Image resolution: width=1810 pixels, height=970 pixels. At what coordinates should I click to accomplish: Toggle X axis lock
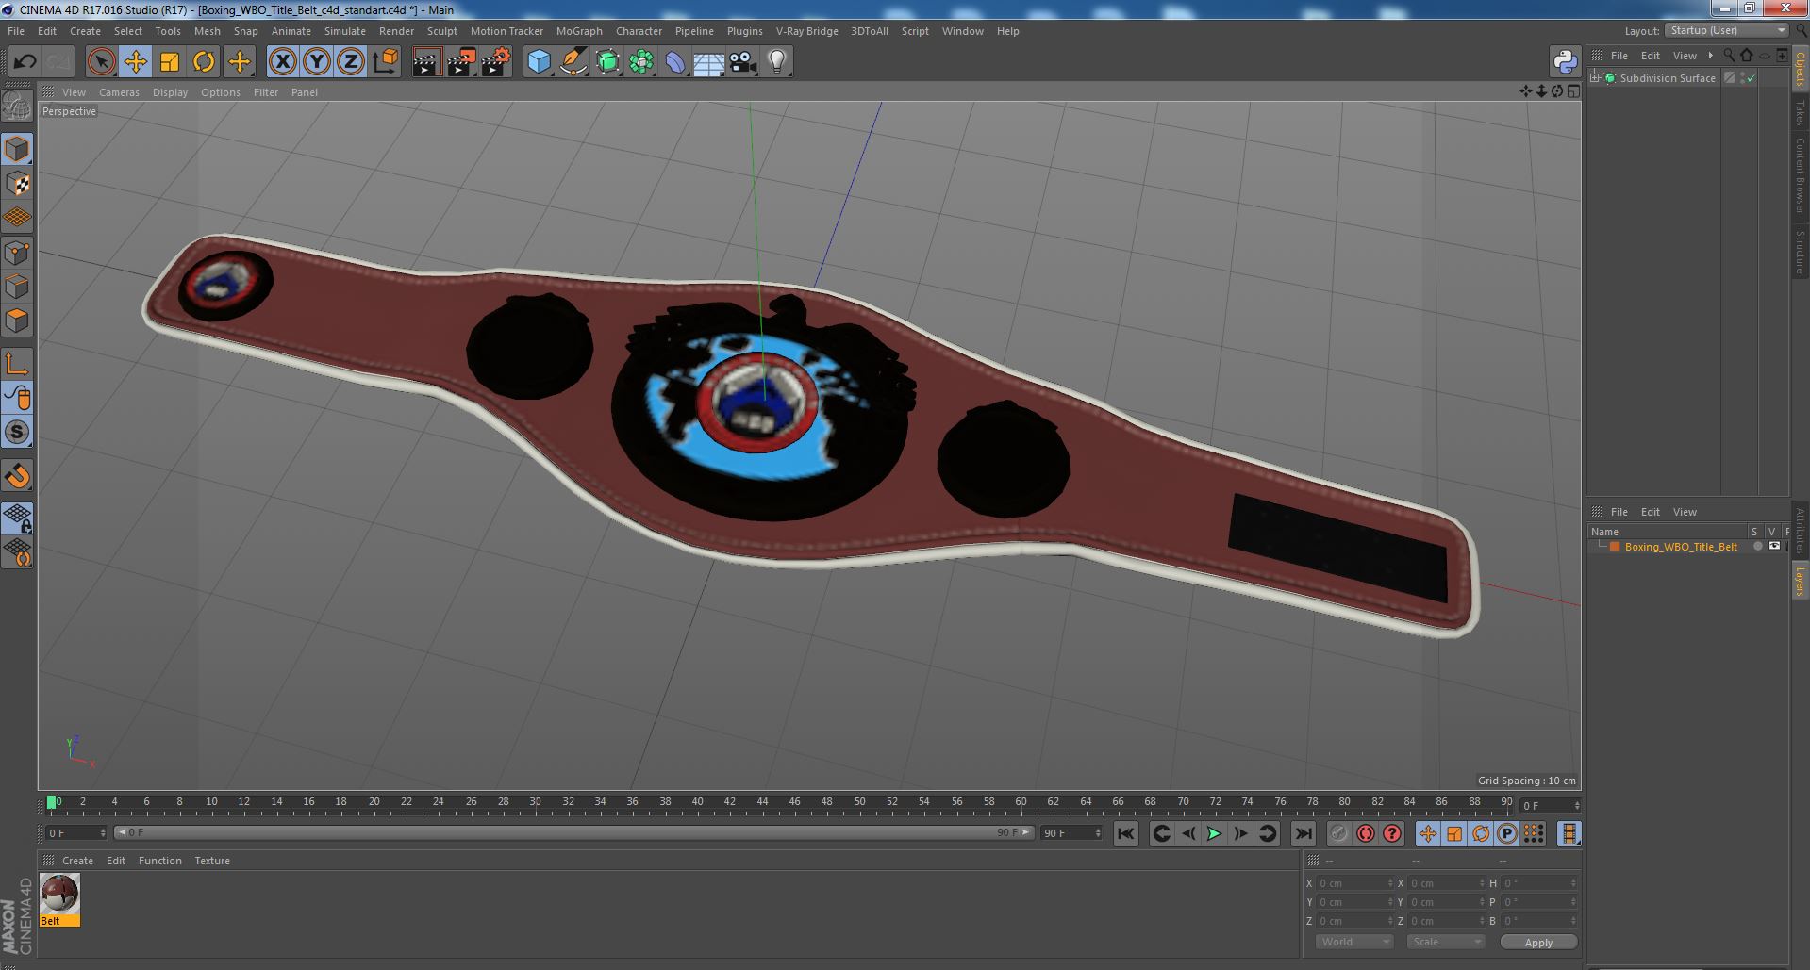click(282, 62)
